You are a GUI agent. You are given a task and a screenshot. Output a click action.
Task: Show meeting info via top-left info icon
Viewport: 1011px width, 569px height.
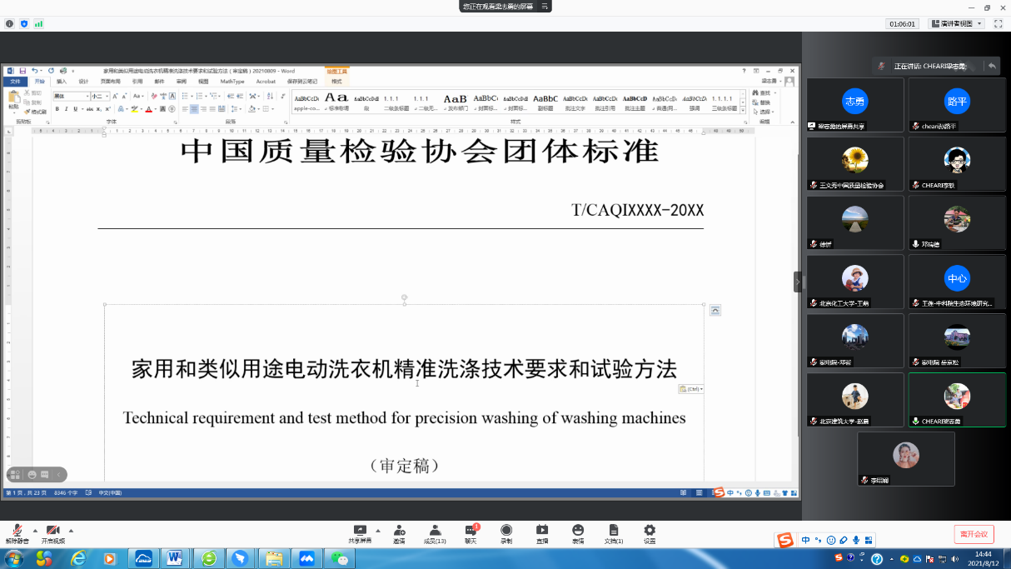coord(10,24)
